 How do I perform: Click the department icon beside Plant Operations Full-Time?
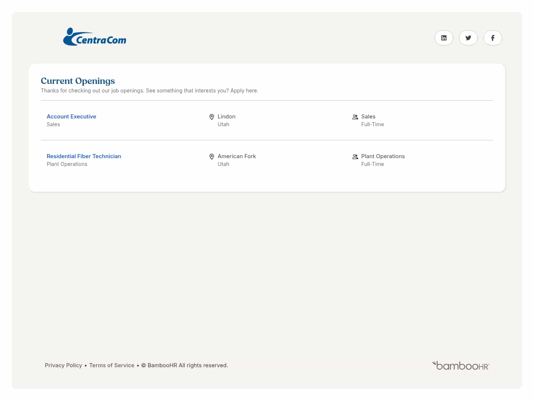click(x=355, y=157)
